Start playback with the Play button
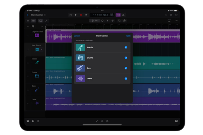The image size is (203, 135). click(x=76, y=15)
